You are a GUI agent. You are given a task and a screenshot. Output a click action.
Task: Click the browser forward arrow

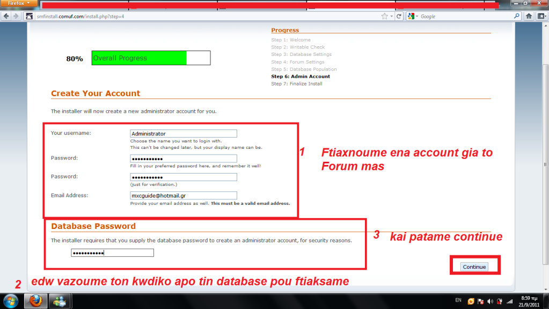tap(16, 17)
